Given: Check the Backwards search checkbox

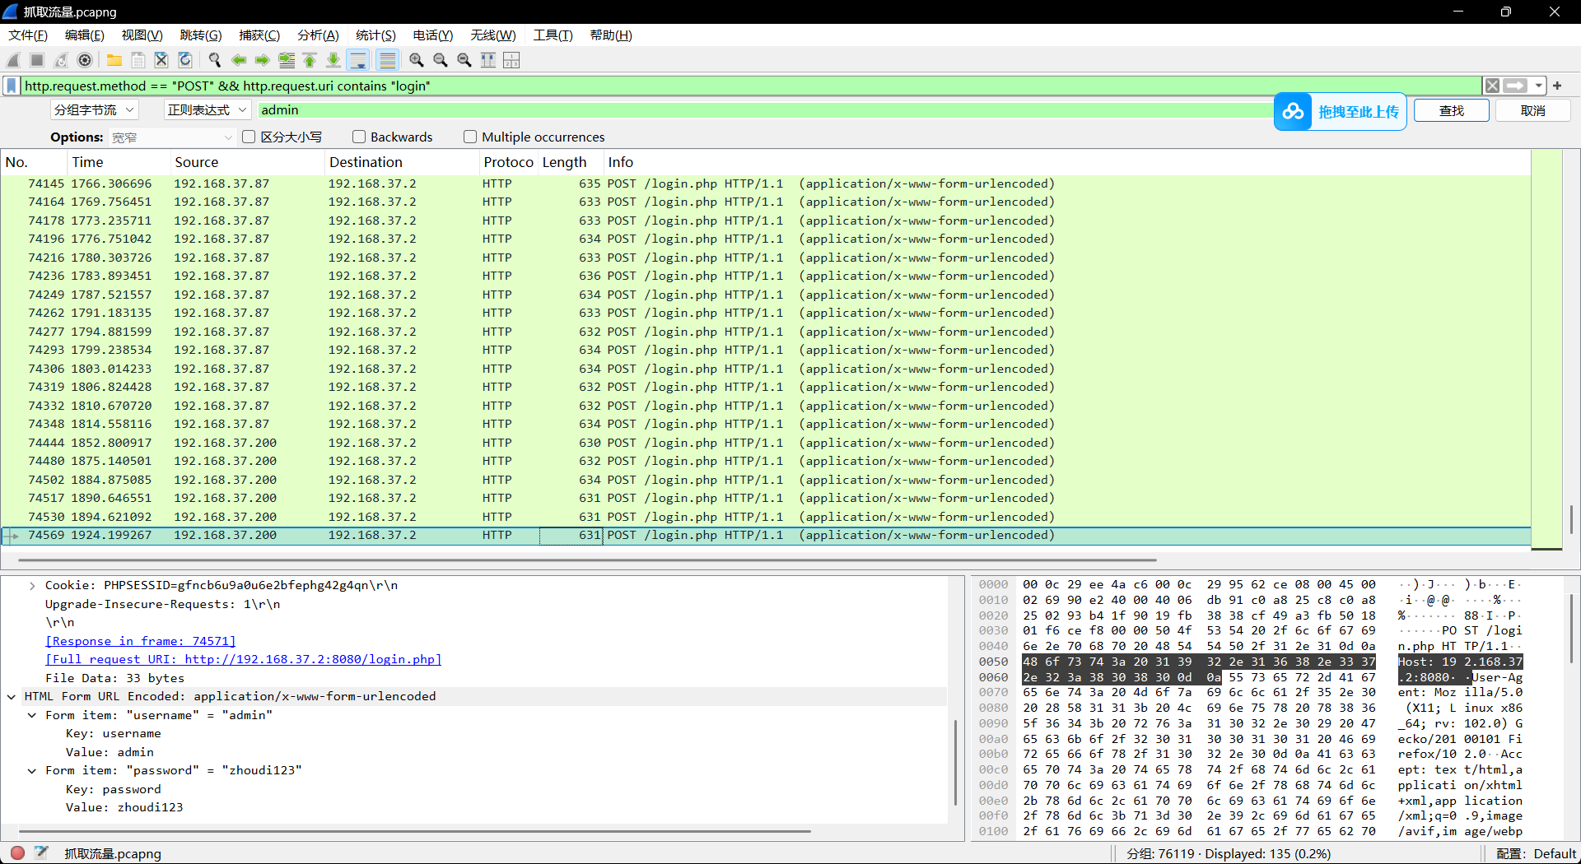Looking at the screenshot, I should [359, 137].
